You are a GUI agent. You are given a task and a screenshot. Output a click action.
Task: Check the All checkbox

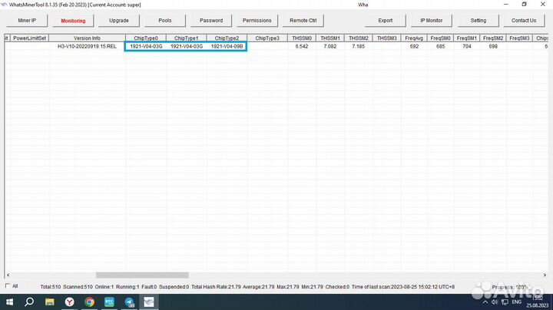pyautogui.click(x=6, y=286)
